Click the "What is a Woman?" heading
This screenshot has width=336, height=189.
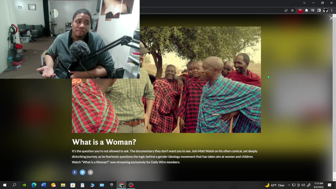(104, 142)
